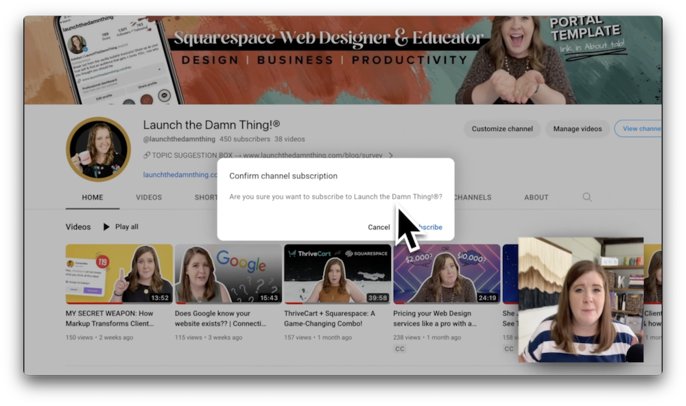Click Cancel in the subscription dialog
Screen dimensions: 686x406
pos(379,227)
